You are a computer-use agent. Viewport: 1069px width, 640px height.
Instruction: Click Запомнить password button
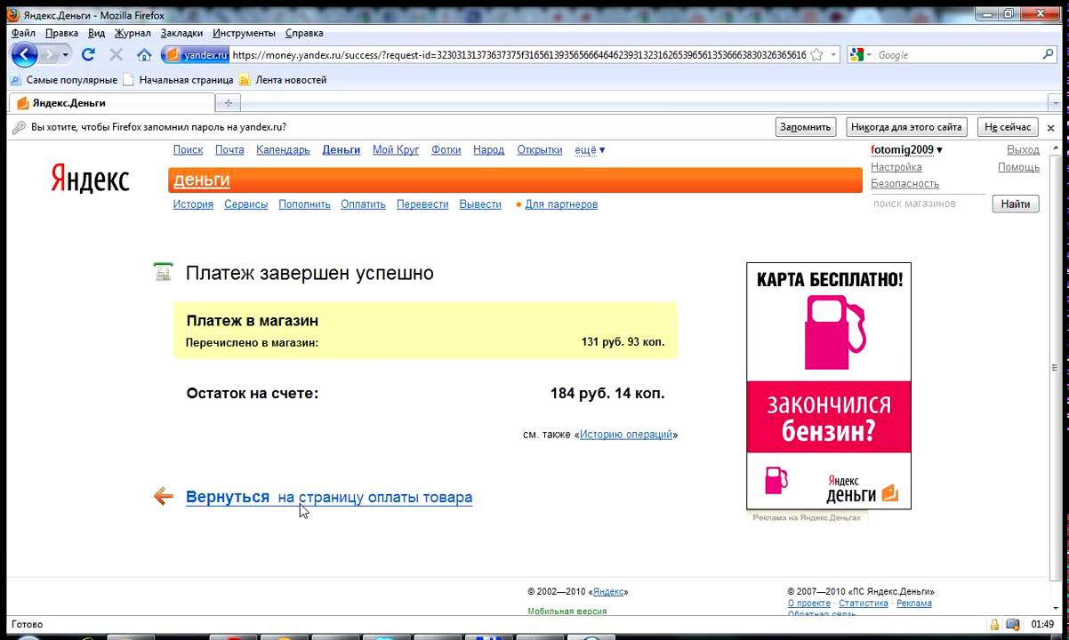click(805, 127)
